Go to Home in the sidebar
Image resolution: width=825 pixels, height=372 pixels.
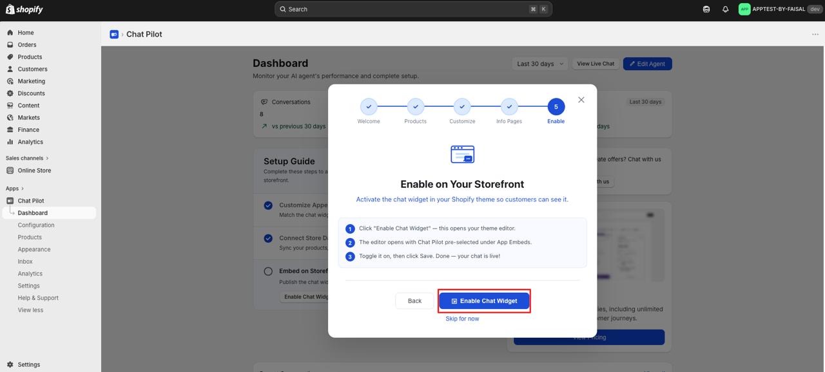pos(26,33)
